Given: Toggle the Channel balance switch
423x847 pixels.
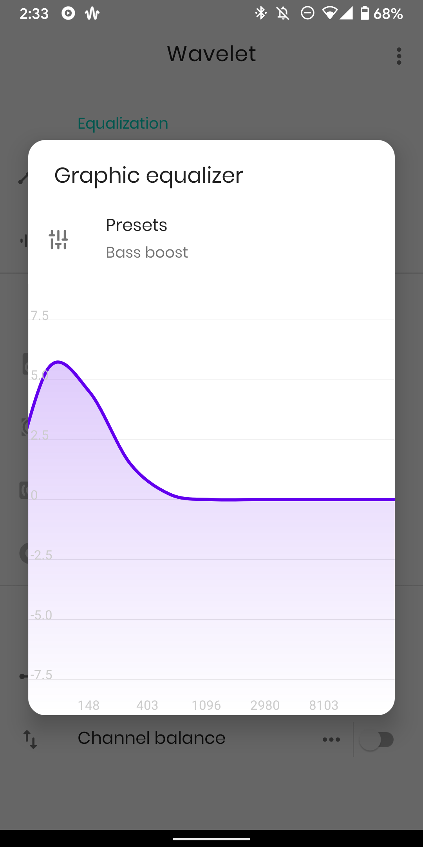Looking at the screenshot, I should 376,740.
